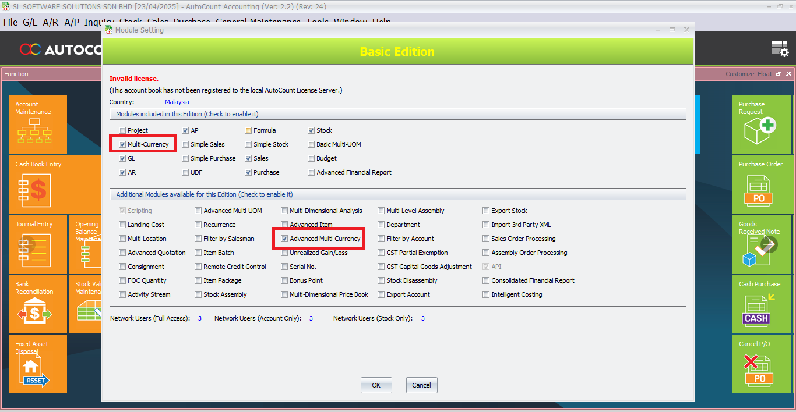Viewport: 796px width, 412px height.
Task: Open Opening Balance Maintenance tile
Action: tap(85, 244)
